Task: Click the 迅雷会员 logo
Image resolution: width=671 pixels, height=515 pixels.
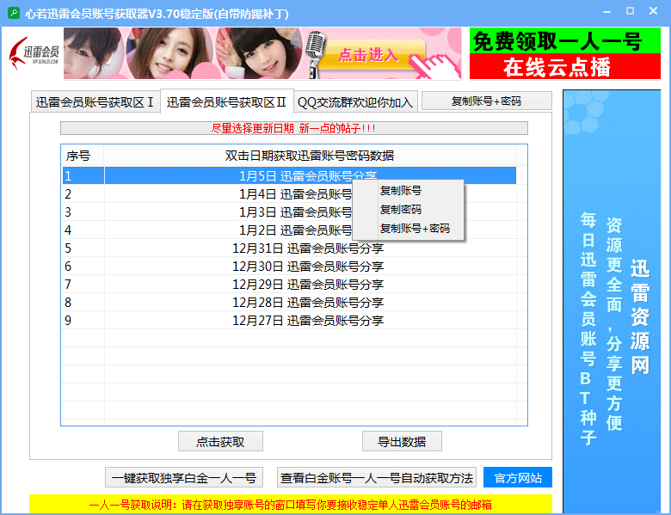Action: [34, 54]
